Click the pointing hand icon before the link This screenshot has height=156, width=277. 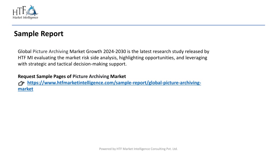click(21, 83)
